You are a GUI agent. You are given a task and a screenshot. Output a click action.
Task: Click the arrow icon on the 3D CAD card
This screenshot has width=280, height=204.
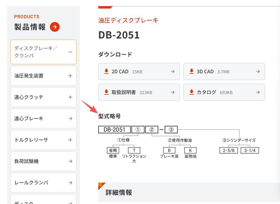click(x=258, y=71)
